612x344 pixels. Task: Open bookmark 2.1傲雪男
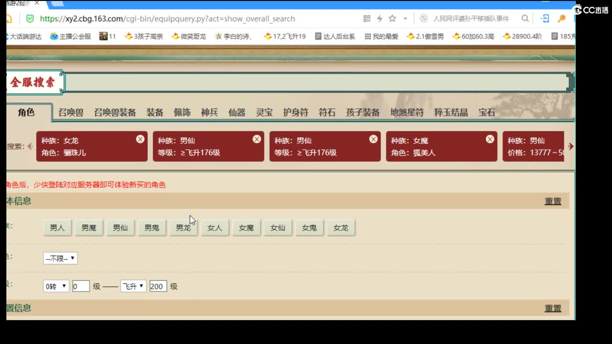(x=426, y=36)
